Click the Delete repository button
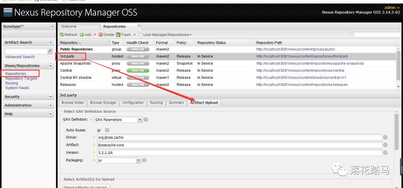Screen dimensions: 403x188 click(106, 35)
